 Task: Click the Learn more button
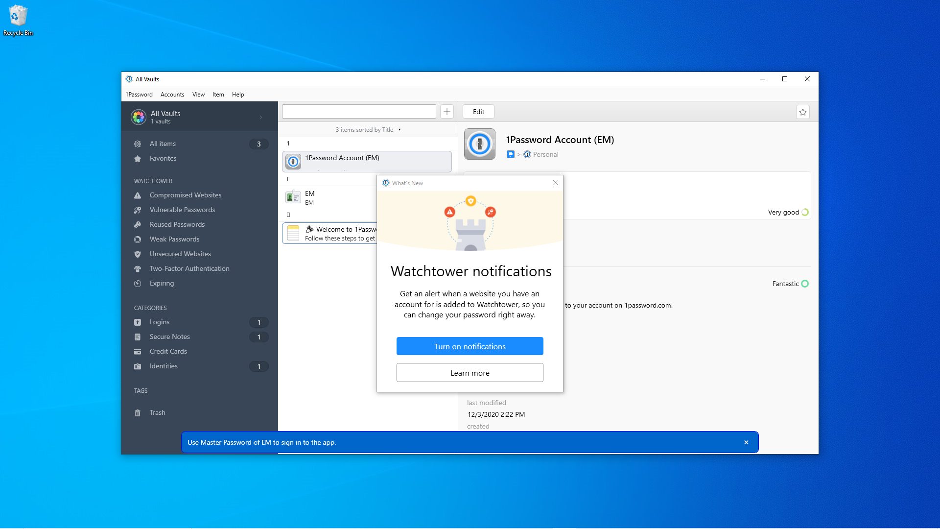coord(470,373)
